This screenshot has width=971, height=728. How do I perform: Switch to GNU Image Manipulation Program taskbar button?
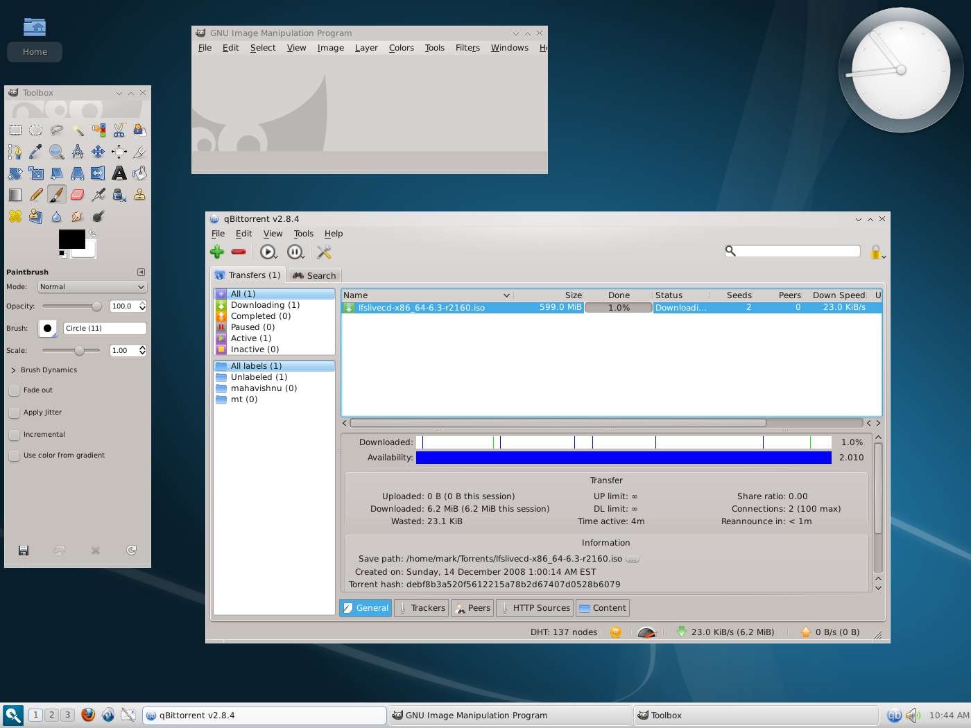[x=510, y=715]
